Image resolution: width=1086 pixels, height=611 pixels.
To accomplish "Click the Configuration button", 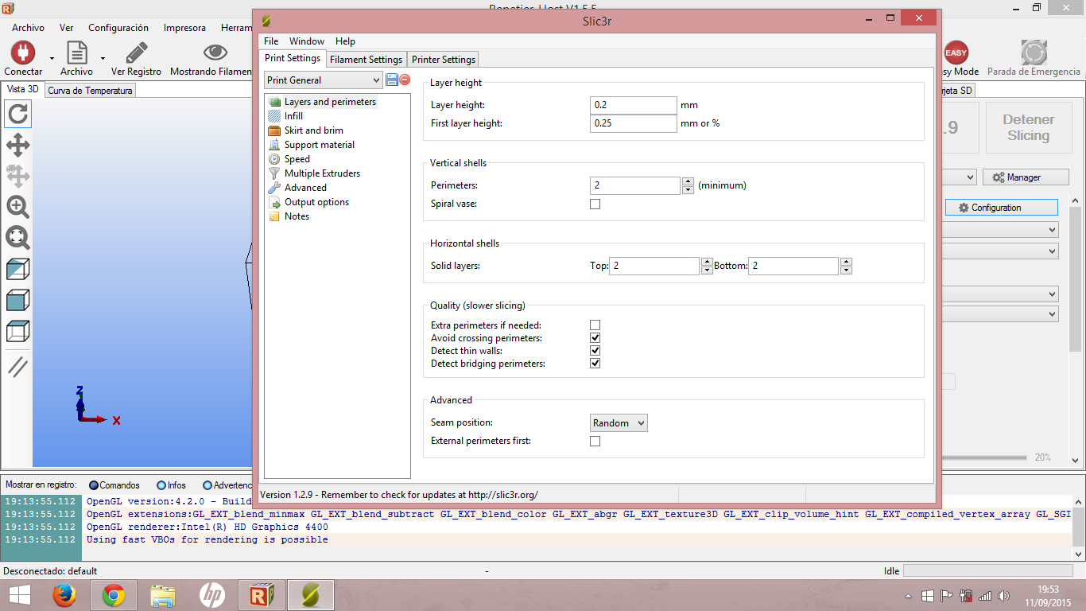I will click(x=1002, y=208).
